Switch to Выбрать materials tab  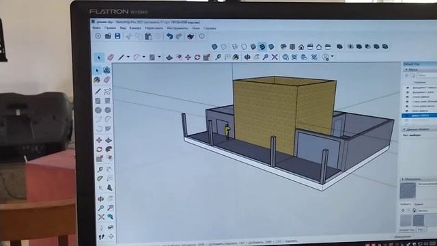click(x=406, y=204)
